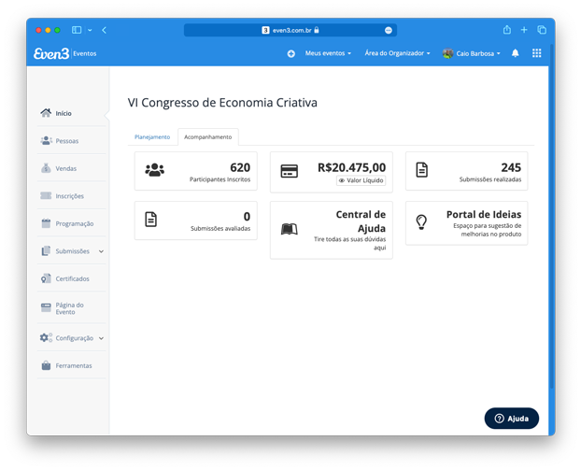Open the Central de Ajuda card
Viewport: 581px width, 470px height.
[x=331, y=230]
